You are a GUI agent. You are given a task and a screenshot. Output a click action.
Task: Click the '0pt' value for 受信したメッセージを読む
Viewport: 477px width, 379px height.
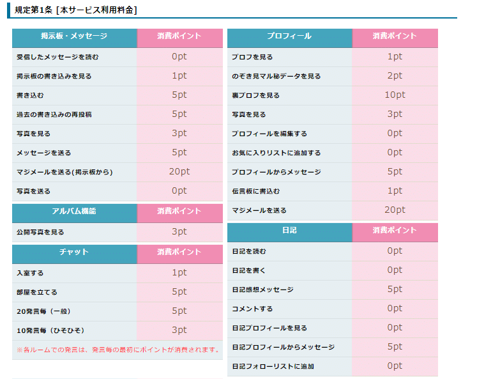[x=179, y=57]
